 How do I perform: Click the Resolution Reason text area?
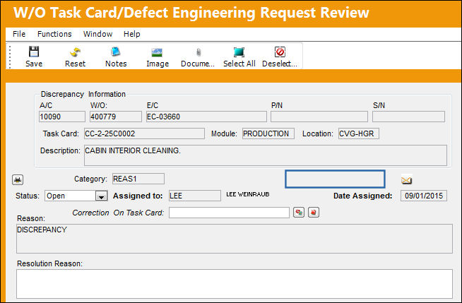pos(235,284)
